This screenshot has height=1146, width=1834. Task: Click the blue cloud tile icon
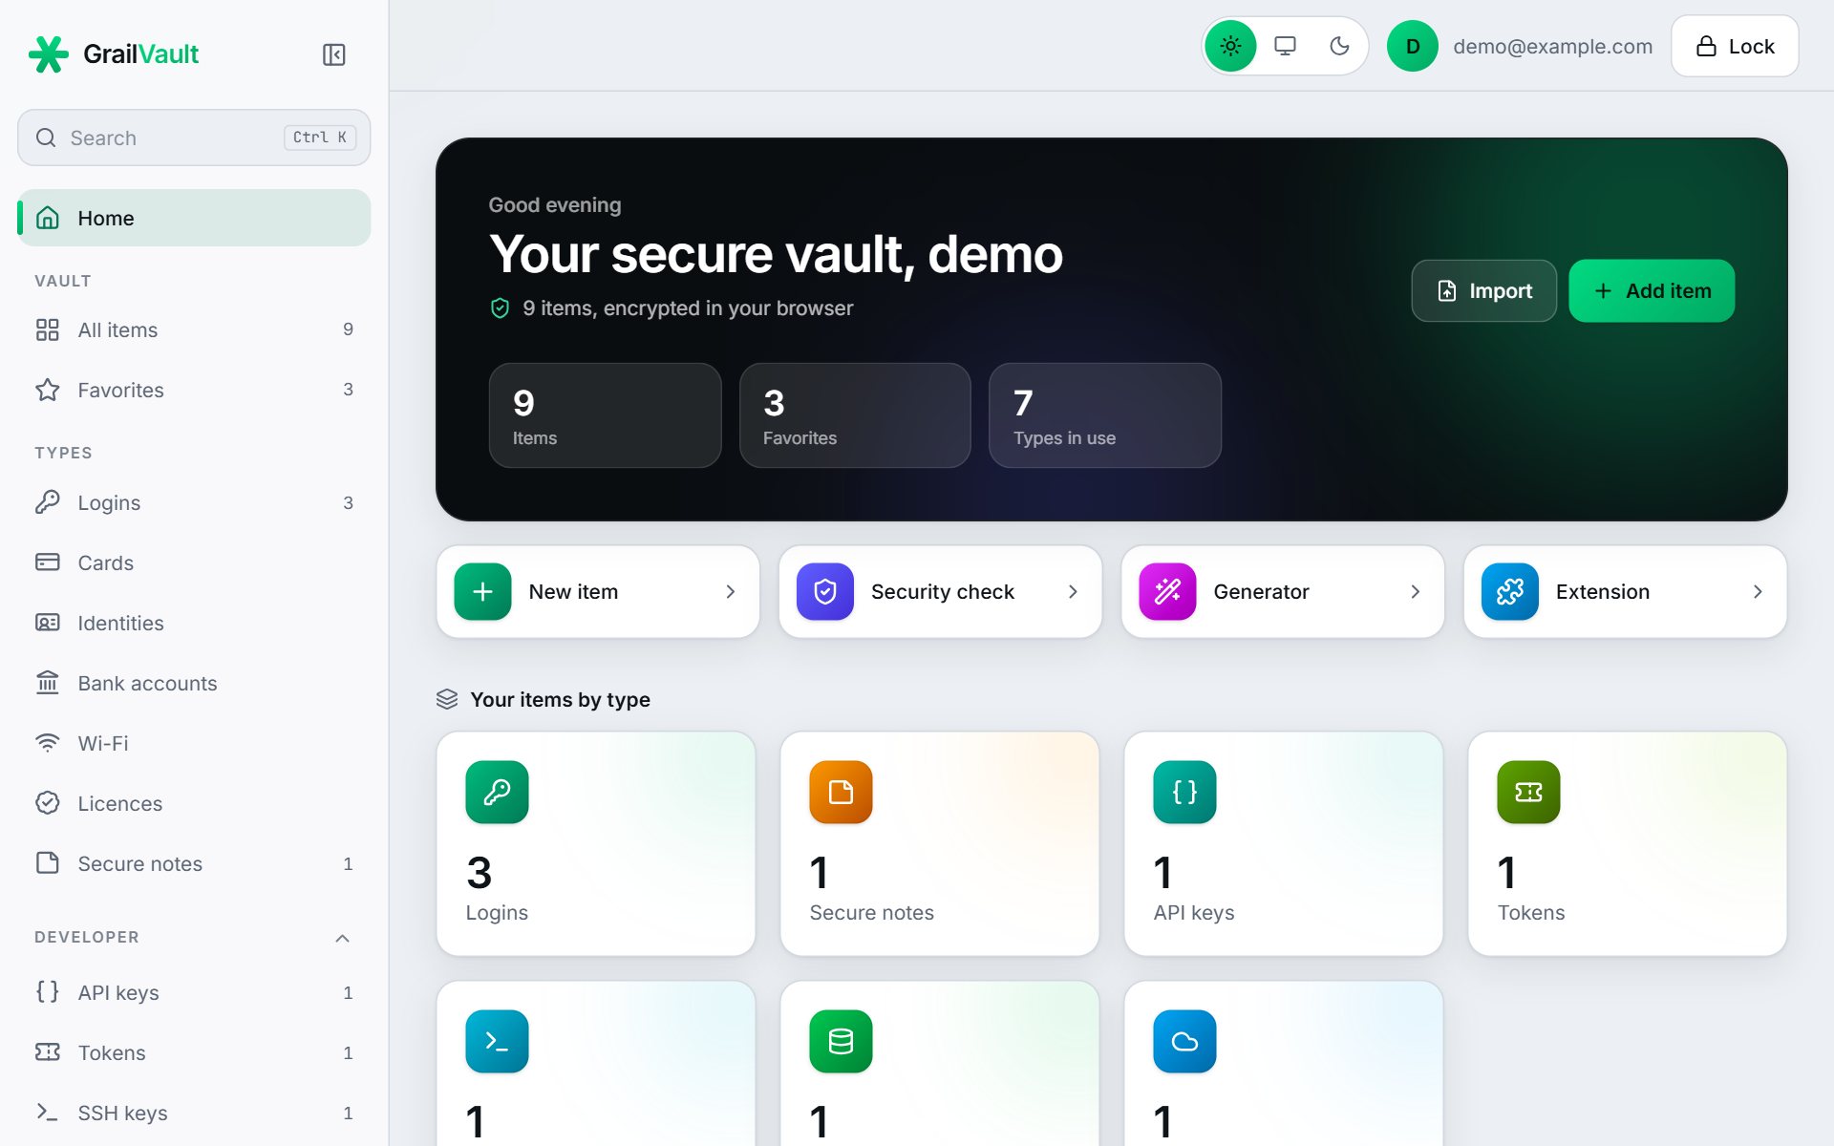point(1184,1041)
